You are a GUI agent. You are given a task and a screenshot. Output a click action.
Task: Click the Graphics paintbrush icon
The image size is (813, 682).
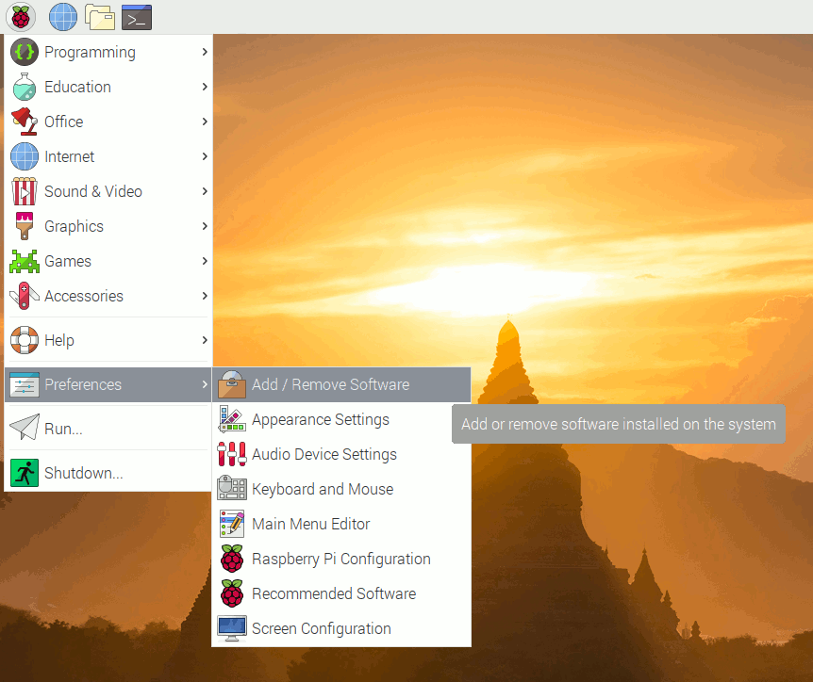click(25, 226)
